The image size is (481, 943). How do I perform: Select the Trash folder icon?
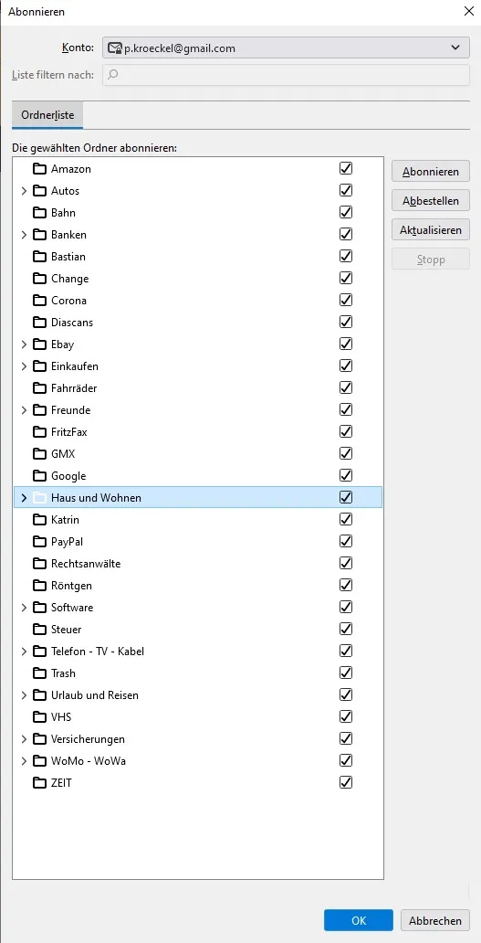point(39,673)
